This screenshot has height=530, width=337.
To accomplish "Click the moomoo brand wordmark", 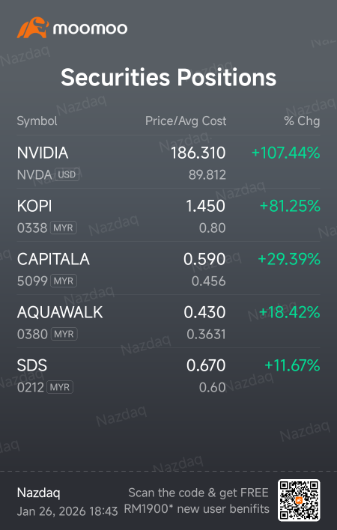I will click(91, 28).
